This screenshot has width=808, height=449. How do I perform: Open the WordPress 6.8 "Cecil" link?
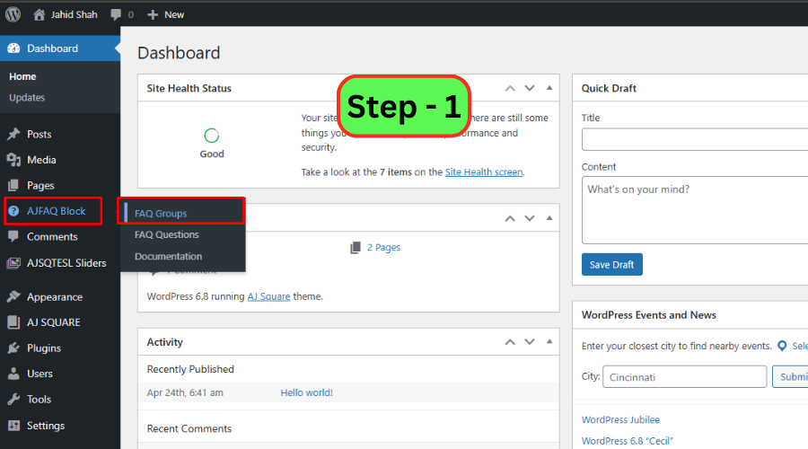[628, 441]
